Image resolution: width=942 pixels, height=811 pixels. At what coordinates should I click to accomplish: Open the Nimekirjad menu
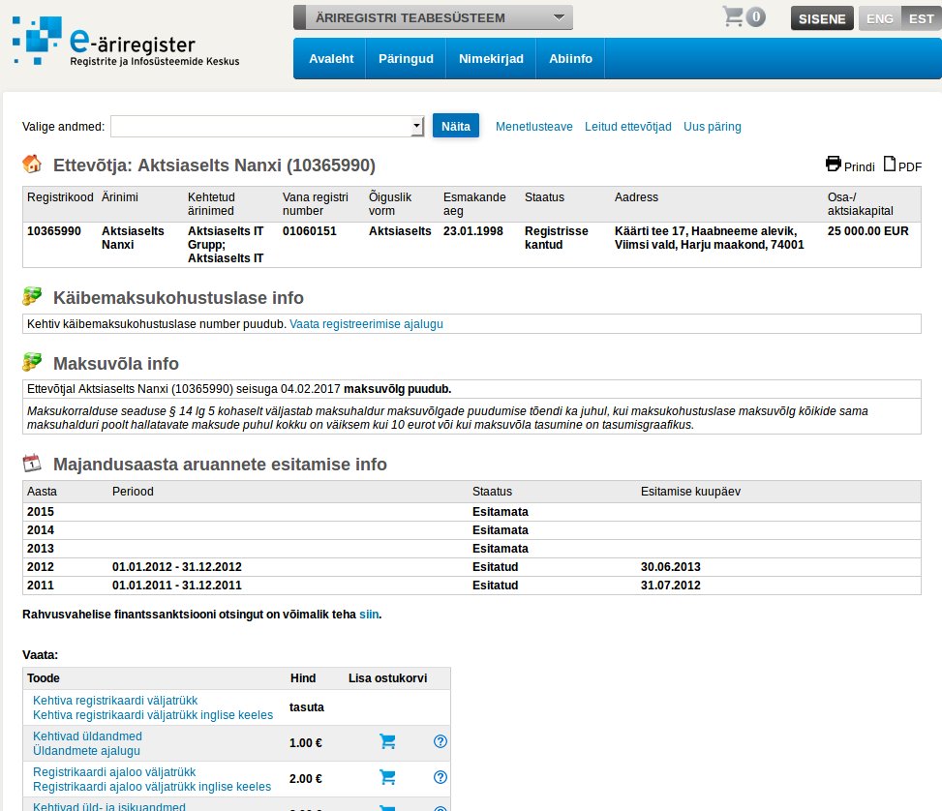[x=492, y=59]
